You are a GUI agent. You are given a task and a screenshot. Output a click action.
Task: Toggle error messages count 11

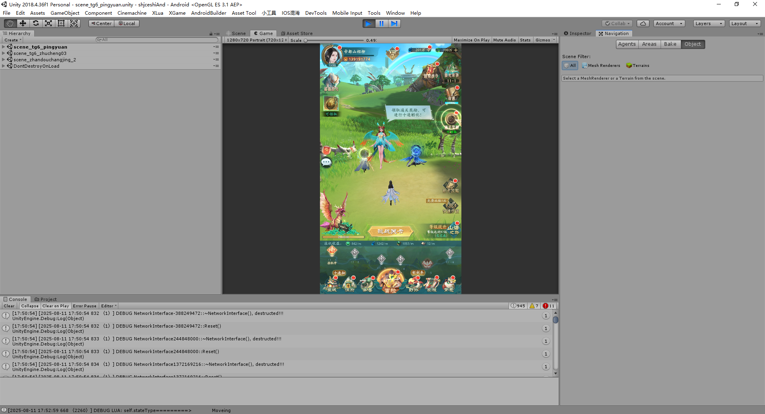tap(549, 306)
